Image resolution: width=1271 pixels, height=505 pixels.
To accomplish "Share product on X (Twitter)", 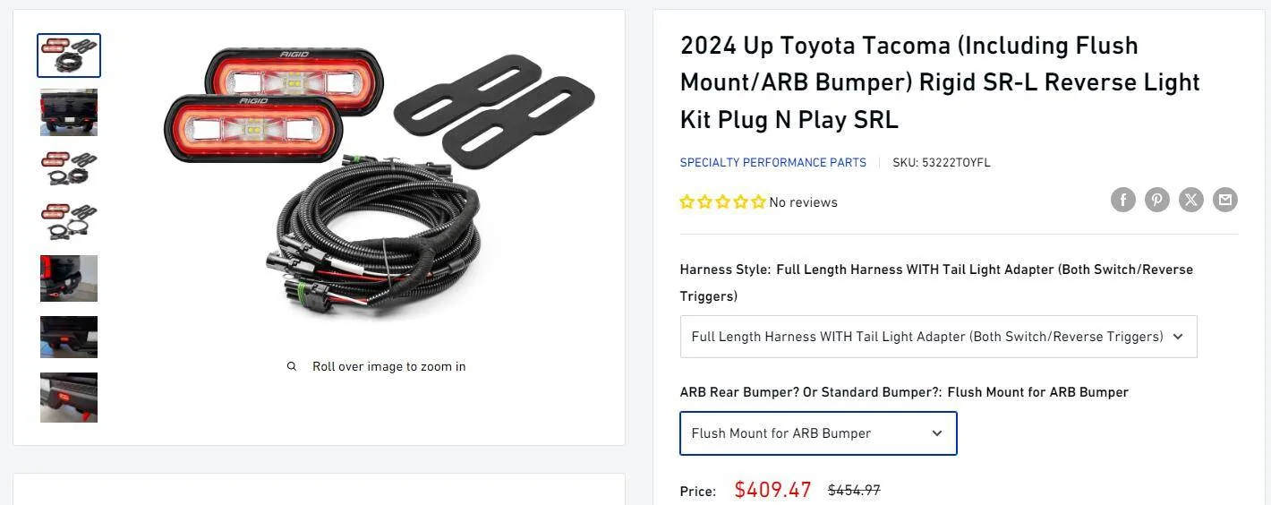I will coord(1191,200).
